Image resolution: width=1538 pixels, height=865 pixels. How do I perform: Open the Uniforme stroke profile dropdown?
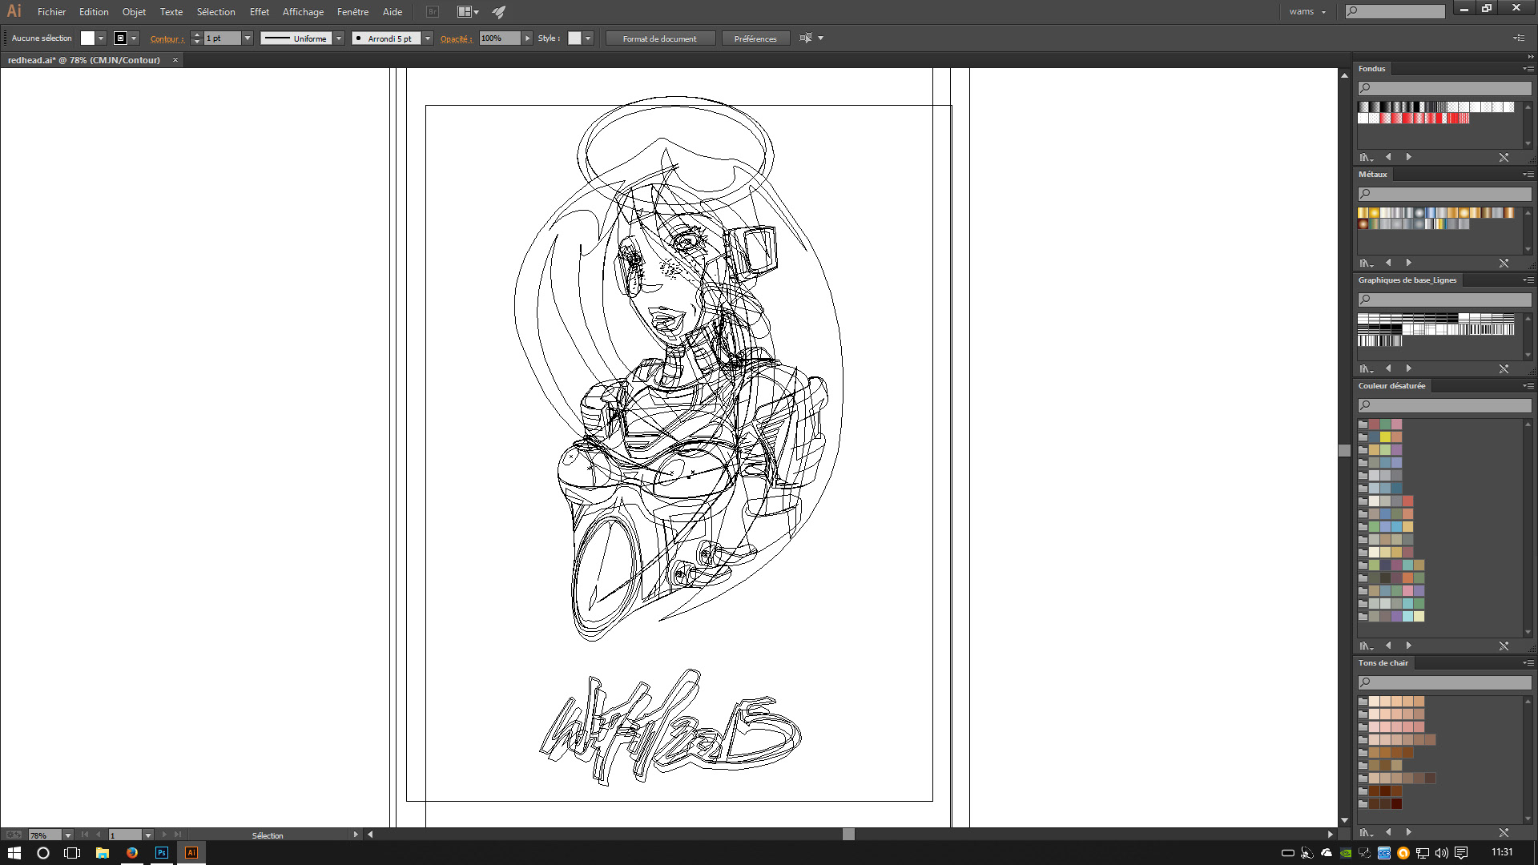coord(339,38)
